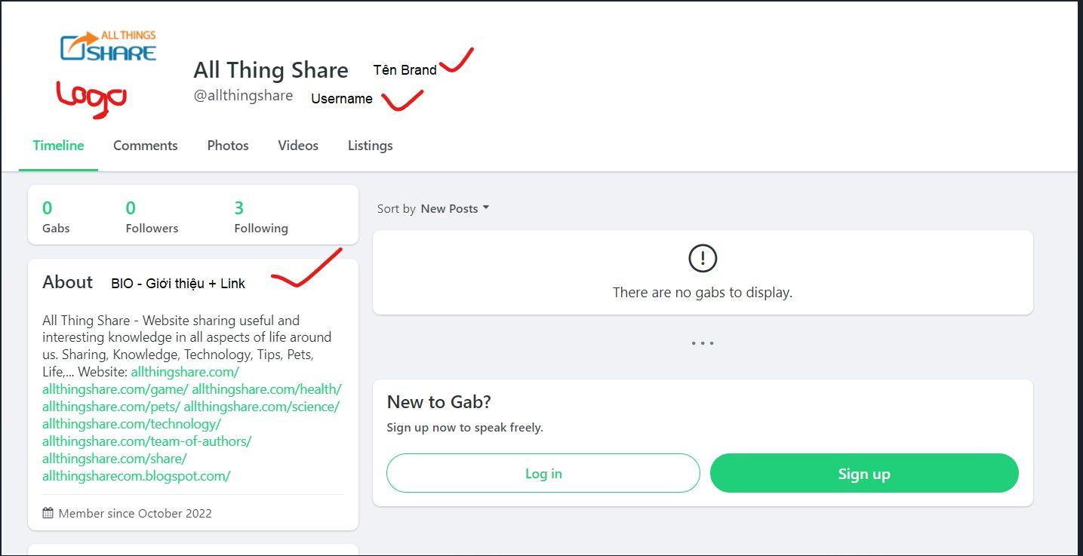Click the All Things Share profile logo
Image resolution: width=1083 pixels, height=556 pixels.
pos(108,46)
